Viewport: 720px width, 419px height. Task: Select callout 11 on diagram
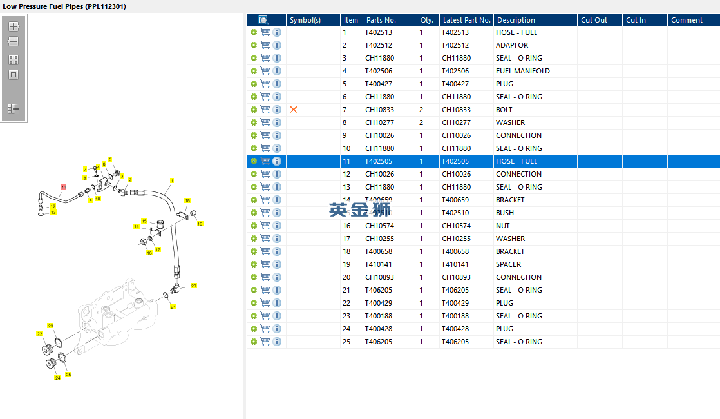coord(63,187)
